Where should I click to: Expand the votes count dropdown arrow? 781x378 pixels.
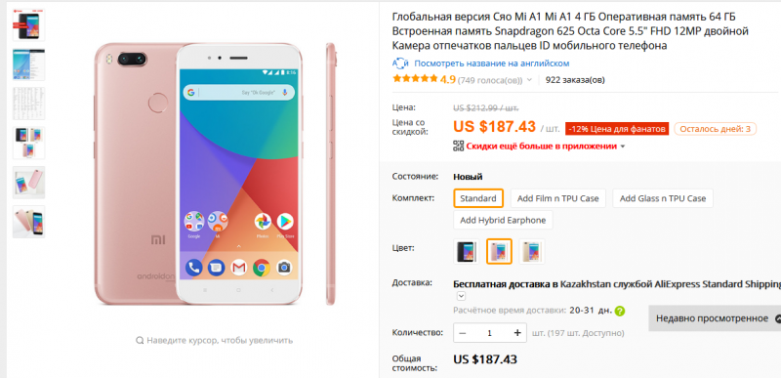529,80
